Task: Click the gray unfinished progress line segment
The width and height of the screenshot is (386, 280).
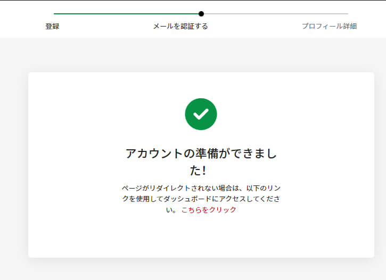Action: [x=275, y=14]
